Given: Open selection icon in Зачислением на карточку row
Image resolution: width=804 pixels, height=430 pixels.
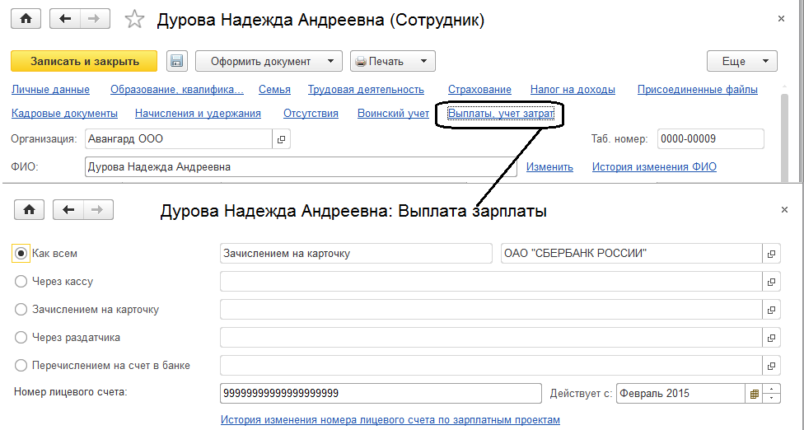Looking at the screenshot, I should tap(771, 310).
